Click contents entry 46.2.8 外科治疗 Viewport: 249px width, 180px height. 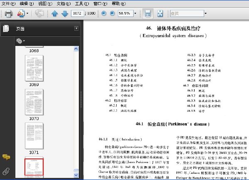pos(199,80)
